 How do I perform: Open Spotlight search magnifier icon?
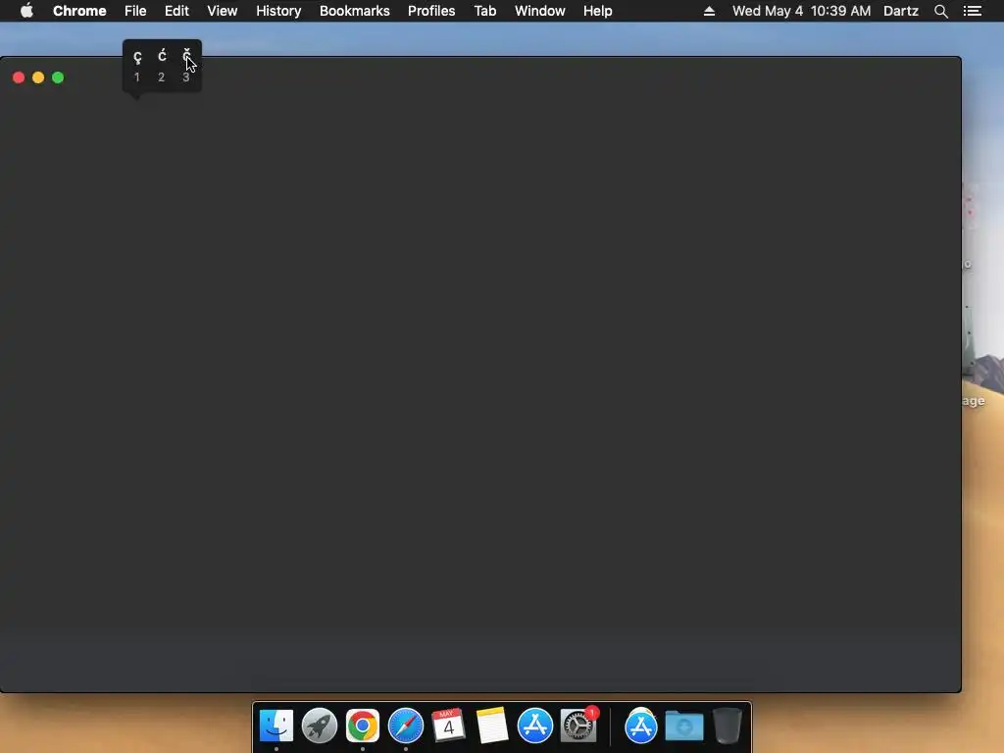(x=941, y=11)
